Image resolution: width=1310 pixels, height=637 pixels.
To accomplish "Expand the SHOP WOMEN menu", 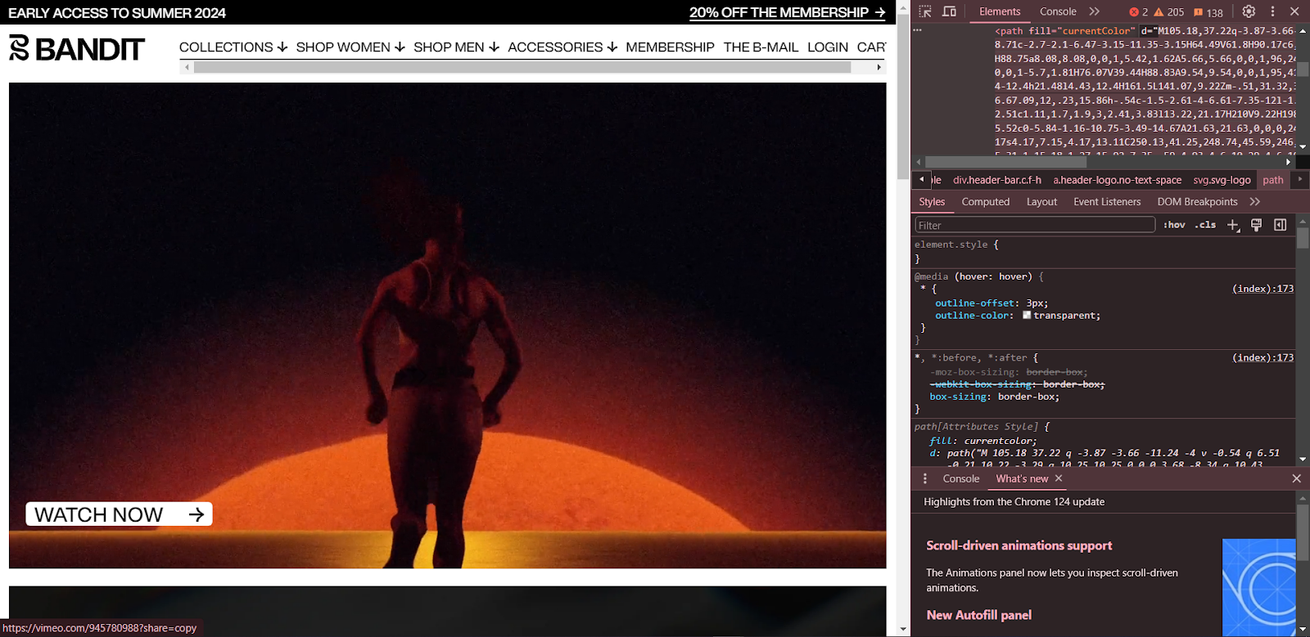I will click(x=350, y=47).
